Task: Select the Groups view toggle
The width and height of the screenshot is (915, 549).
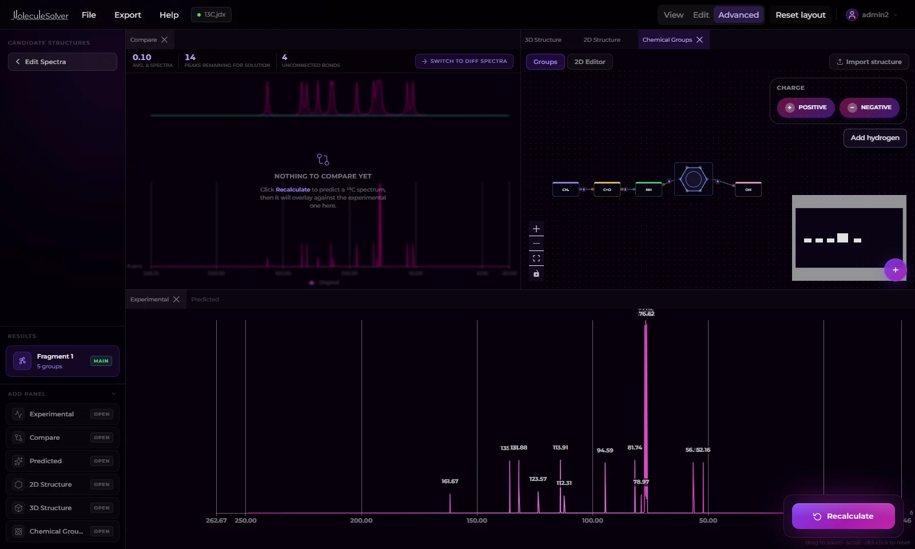Action: 545,62
